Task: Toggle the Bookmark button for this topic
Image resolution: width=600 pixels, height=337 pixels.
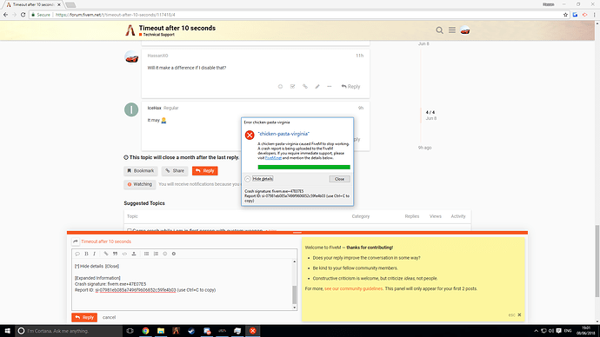Action: coord(140,171)
